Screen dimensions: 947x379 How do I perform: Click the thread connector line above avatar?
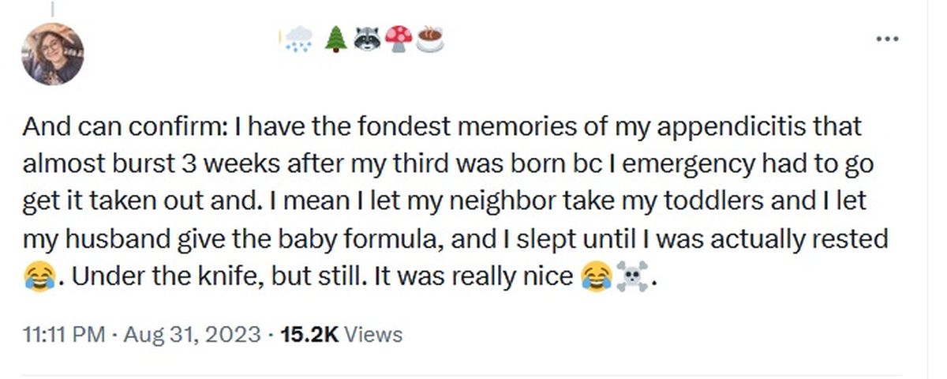[x=53, y=8]
